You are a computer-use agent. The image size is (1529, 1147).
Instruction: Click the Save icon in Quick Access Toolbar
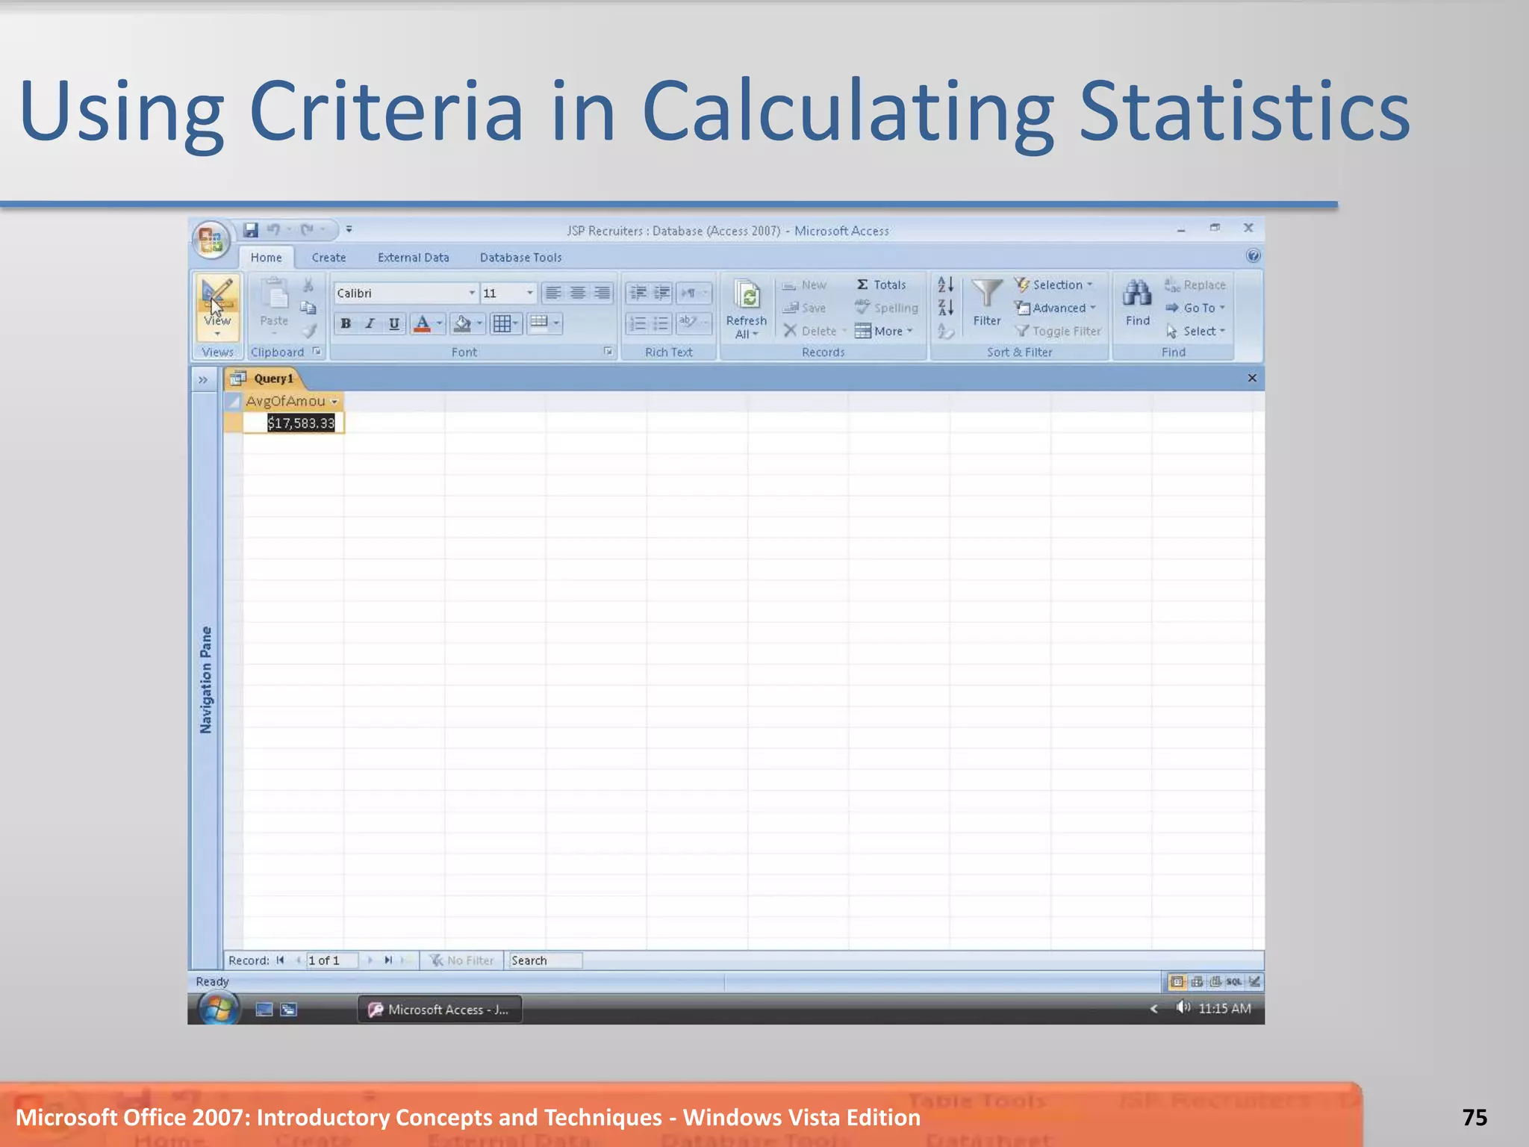251,230
